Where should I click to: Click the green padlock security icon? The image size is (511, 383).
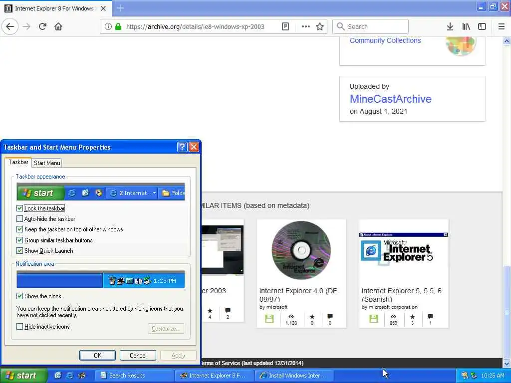pos(118,27)
